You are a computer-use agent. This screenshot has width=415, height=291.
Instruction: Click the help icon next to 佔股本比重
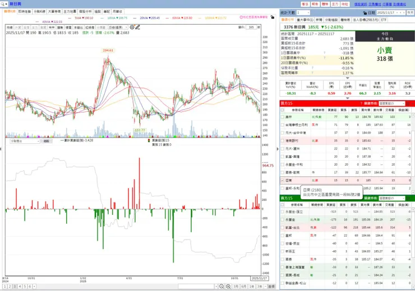(x=312, y=68)
